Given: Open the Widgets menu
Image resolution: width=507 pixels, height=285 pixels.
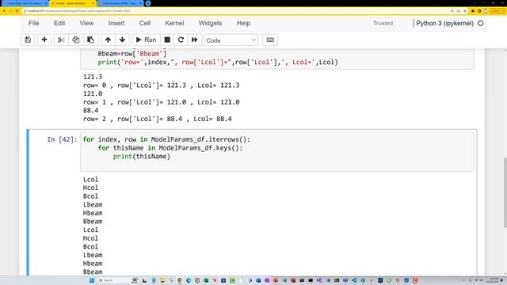Looking at the screenshot, I should click(x=210, y=23).
